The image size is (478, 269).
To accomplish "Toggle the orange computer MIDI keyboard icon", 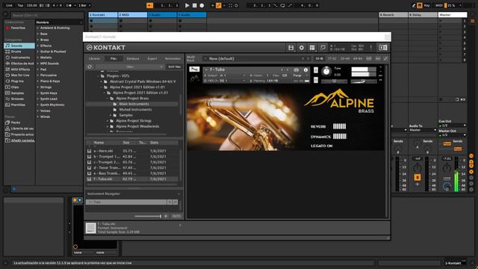I will pyautogui.click(x=420, y=5).
